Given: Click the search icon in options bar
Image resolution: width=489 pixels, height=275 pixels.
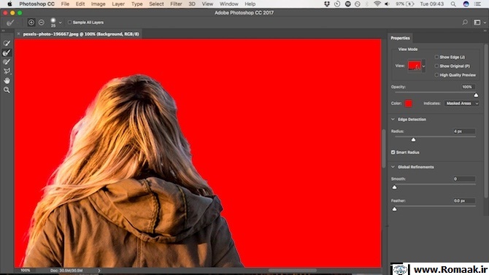Looking at the screenshot, I should [465, 23].
